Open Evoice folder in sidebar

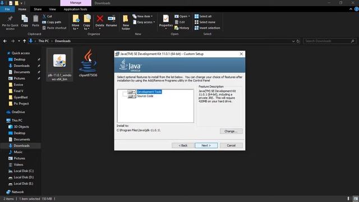[18, 85]
